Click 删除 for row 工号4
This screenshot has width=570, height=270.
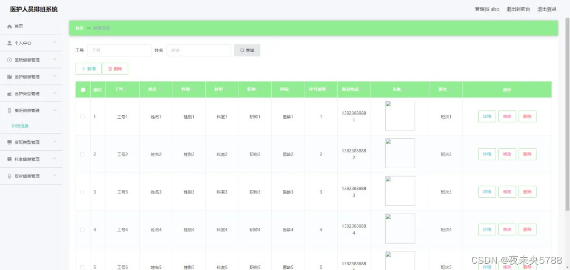527,230
